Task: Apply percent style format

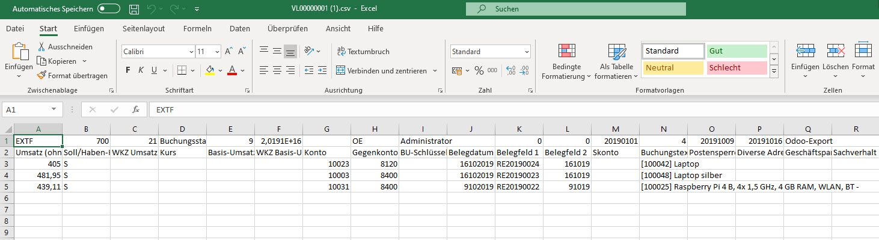Action: [479, 70]
